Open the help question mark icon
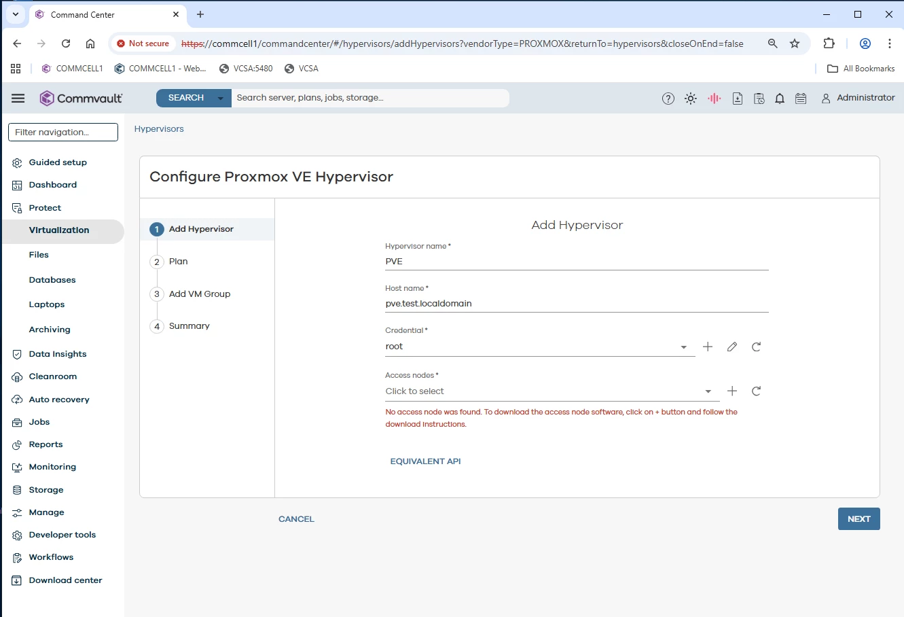 click(x=668, y=99)
